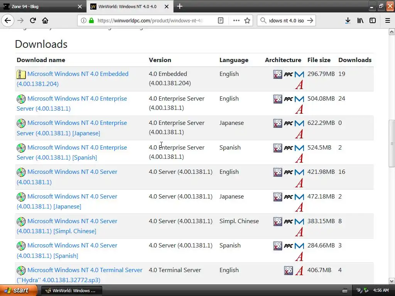The width and height of the screenshot is (395, 296).
Task: Reload the current page
Action: click(33, 20)
